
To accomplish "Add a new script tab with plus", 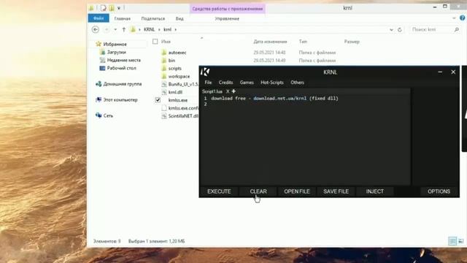I will (233, 91).
